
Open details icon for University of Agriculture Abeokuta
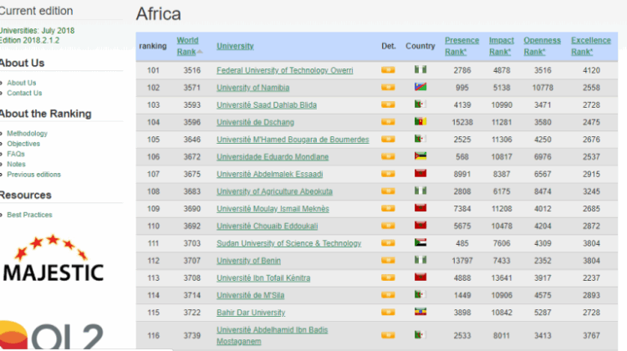[388, 191]
